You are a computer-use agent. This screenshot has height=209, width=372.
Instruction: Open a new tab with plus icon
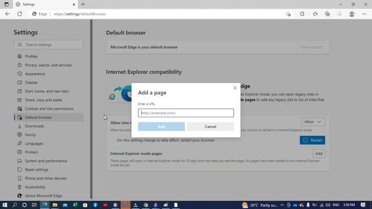pos(83,4)
